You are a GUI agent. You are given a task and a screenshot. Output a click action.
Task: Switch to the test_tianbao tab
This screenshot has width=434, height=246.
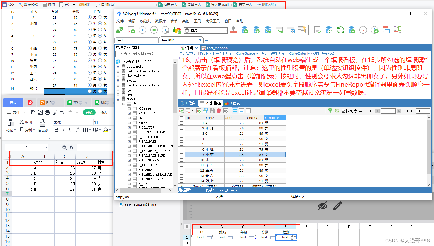(217, 48)
